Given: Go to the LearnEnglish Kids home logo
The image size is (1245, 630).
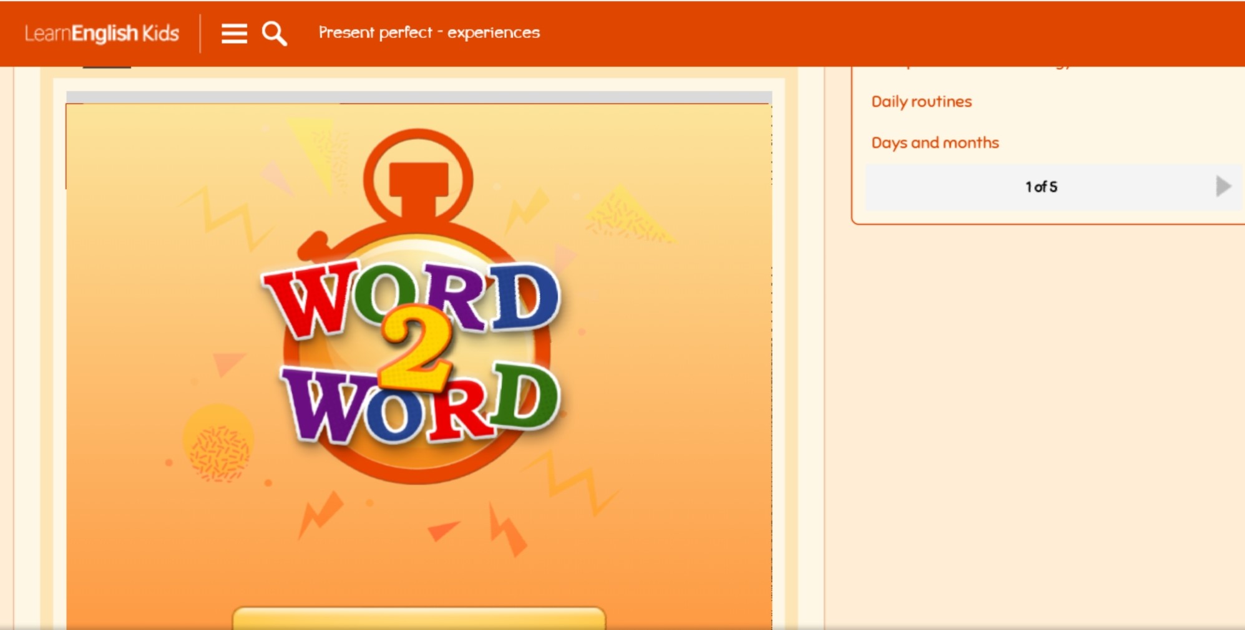Looking at the screenshot, I should (x=102, y=33).
